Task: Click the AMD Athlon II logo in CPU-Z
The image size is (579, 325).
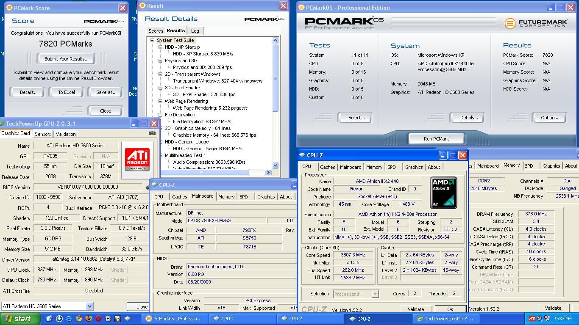Action: pos(443,193)
